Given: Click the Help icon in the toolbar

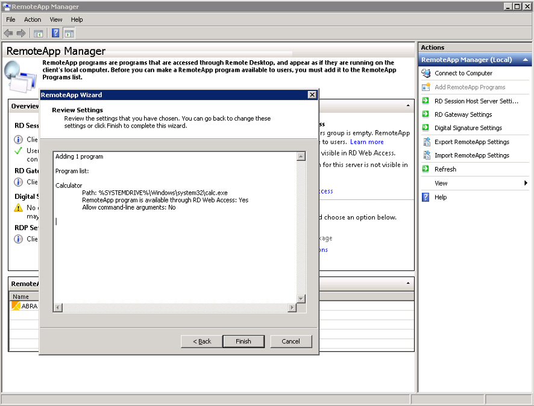Looking at the screenshot, I should tap(55, 33).
